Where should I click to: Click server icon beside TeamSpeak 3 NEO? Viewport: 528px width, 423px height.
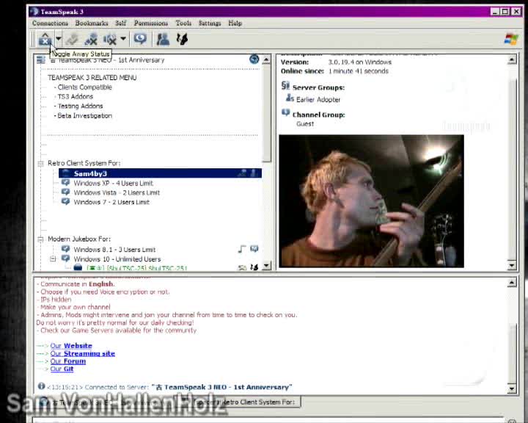click(x=41, y=59)
